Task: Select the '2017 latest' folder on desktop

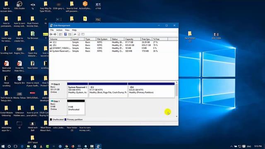Action: click(x=33, y=139)
